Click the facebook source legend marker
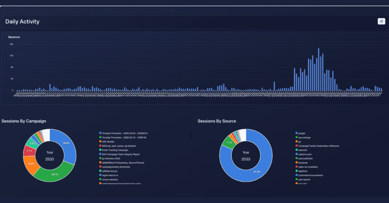 pos(297,162)
